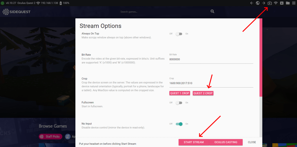The width and height of the screenshot is (297, 147).
Task: Apply the Quest 1 Crop preset
Action: click(180, 93)
